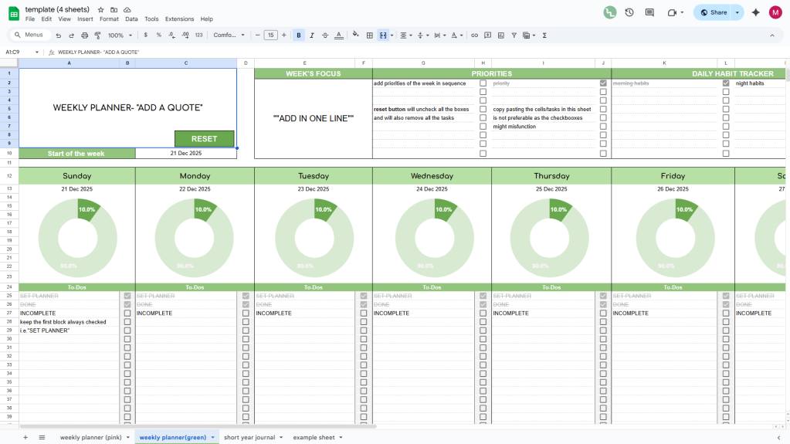
Task: Apply strikethrough formatting
Action: tap(325, 36)
